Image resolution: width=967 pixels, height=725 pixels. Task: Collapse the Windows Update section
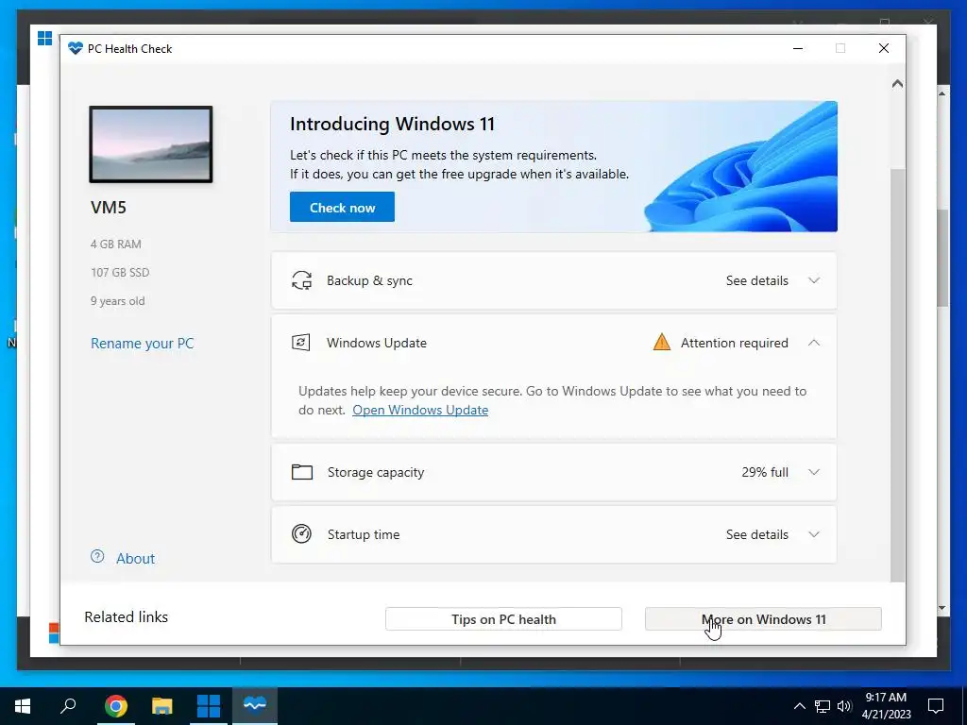(x=814, y=342)
